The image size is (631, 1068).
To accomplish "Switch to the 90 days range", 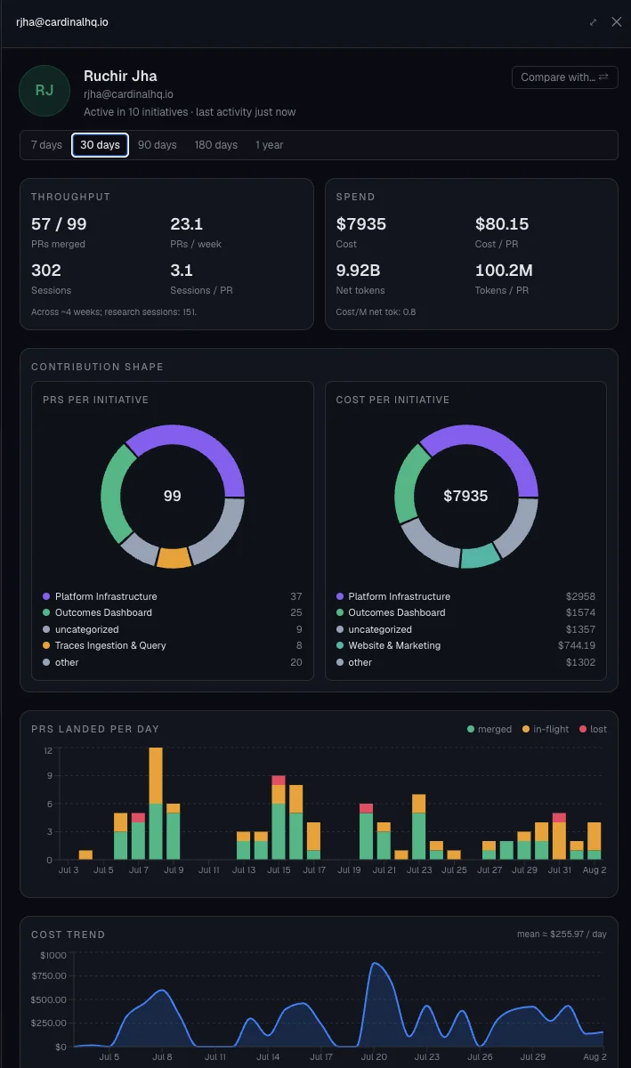I will pyautogui.click(x=158, y=145).
